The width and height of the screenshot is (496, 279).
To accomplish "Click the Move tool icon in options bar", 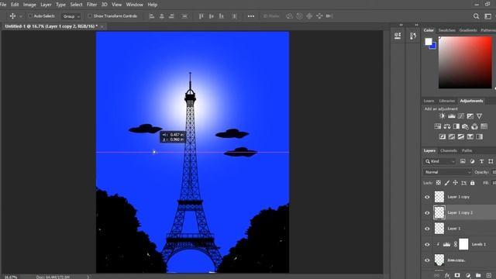I will [x=12, y=15].
